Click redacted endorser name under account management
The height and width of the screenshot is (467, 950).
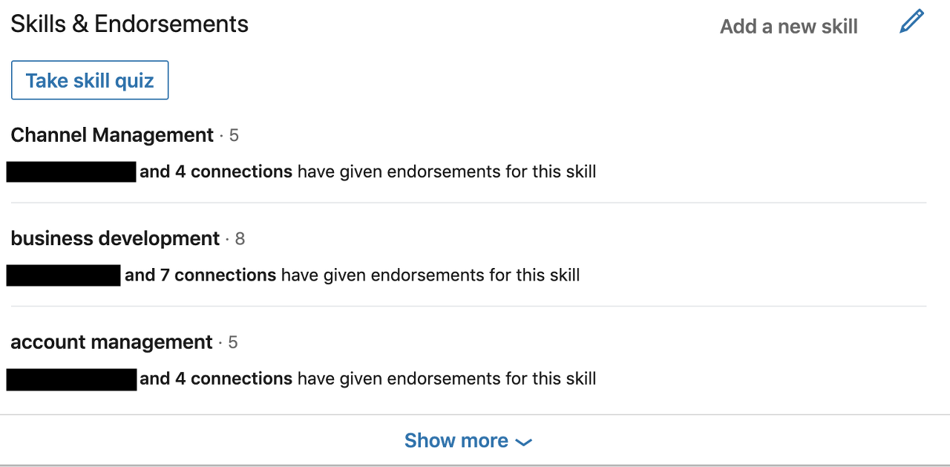point(72,379)
